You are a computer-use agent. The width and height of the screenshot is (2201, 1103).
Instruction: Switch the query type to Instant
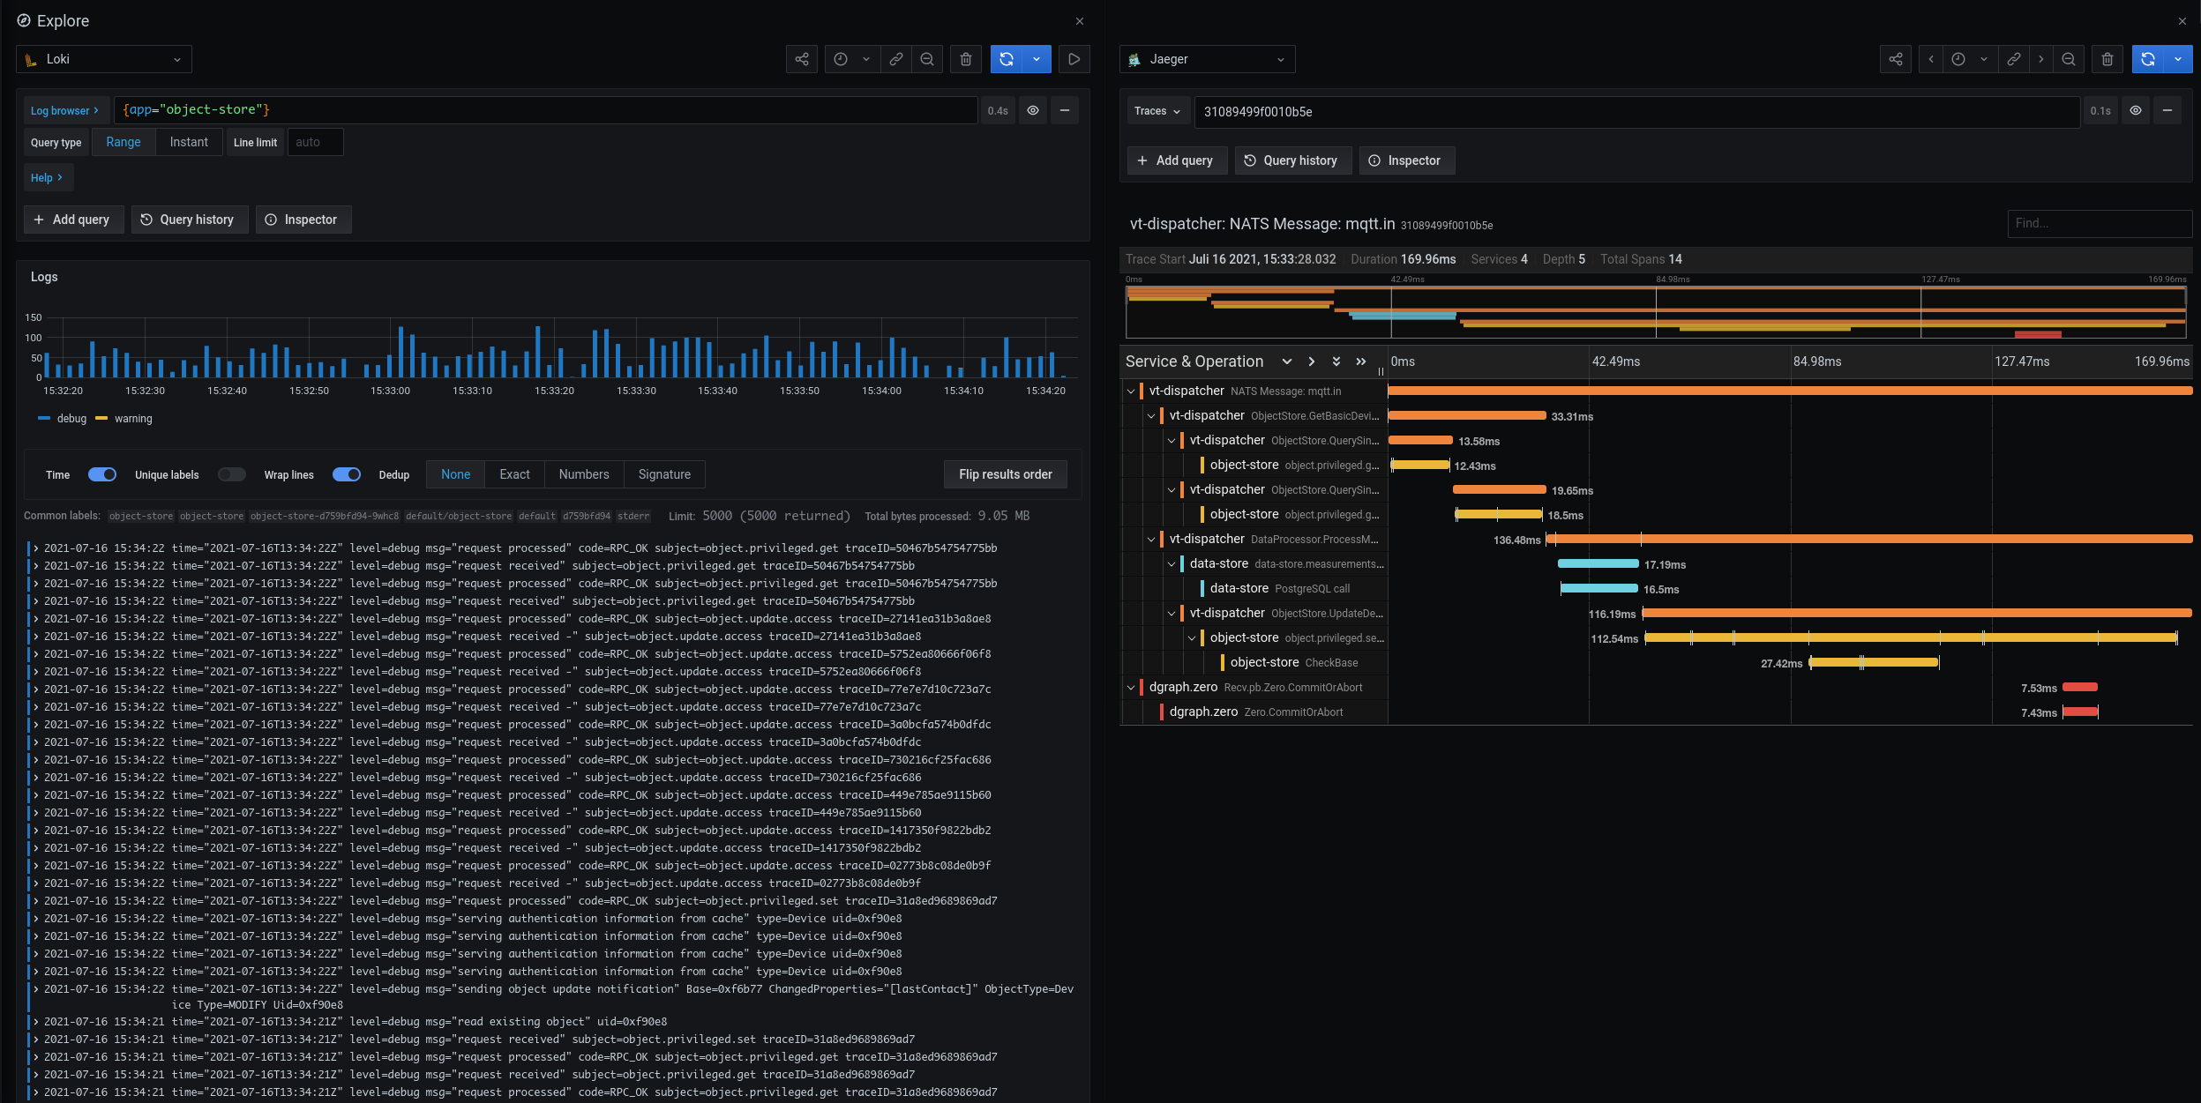tap(189, 142)
